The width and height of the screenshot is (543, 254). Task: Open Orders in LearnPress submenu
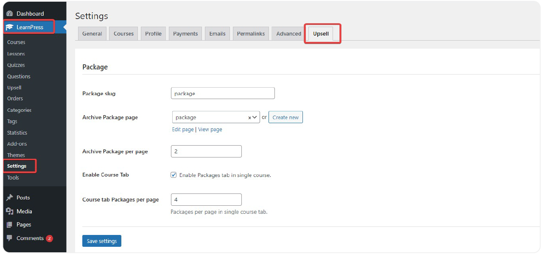[15, 99]
